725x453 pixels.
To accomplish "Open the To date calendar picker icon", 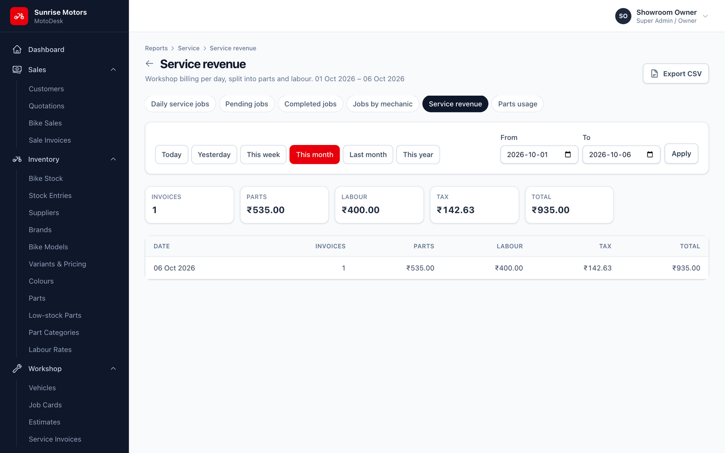I will pyautogui.click(x=650, y=154).
